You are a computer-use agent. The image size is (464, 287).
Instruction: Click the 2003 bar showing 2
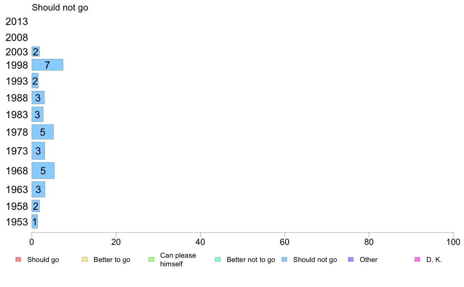(x=36, y=51)
